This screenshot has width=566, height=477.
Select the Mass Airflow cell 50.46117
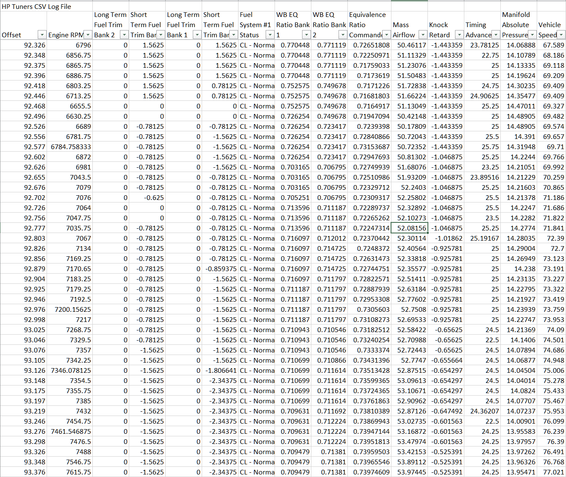coord(409,45)
